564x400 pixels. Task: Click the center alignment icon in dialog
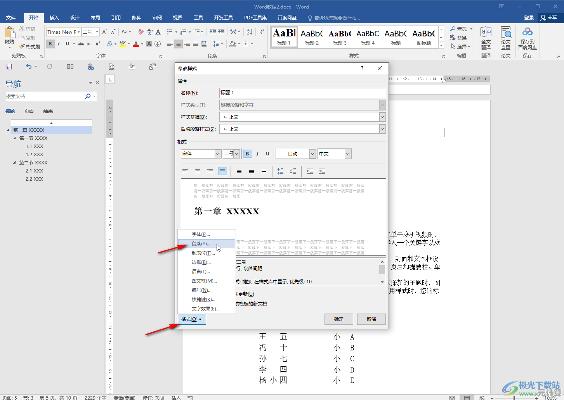point(198,171)
